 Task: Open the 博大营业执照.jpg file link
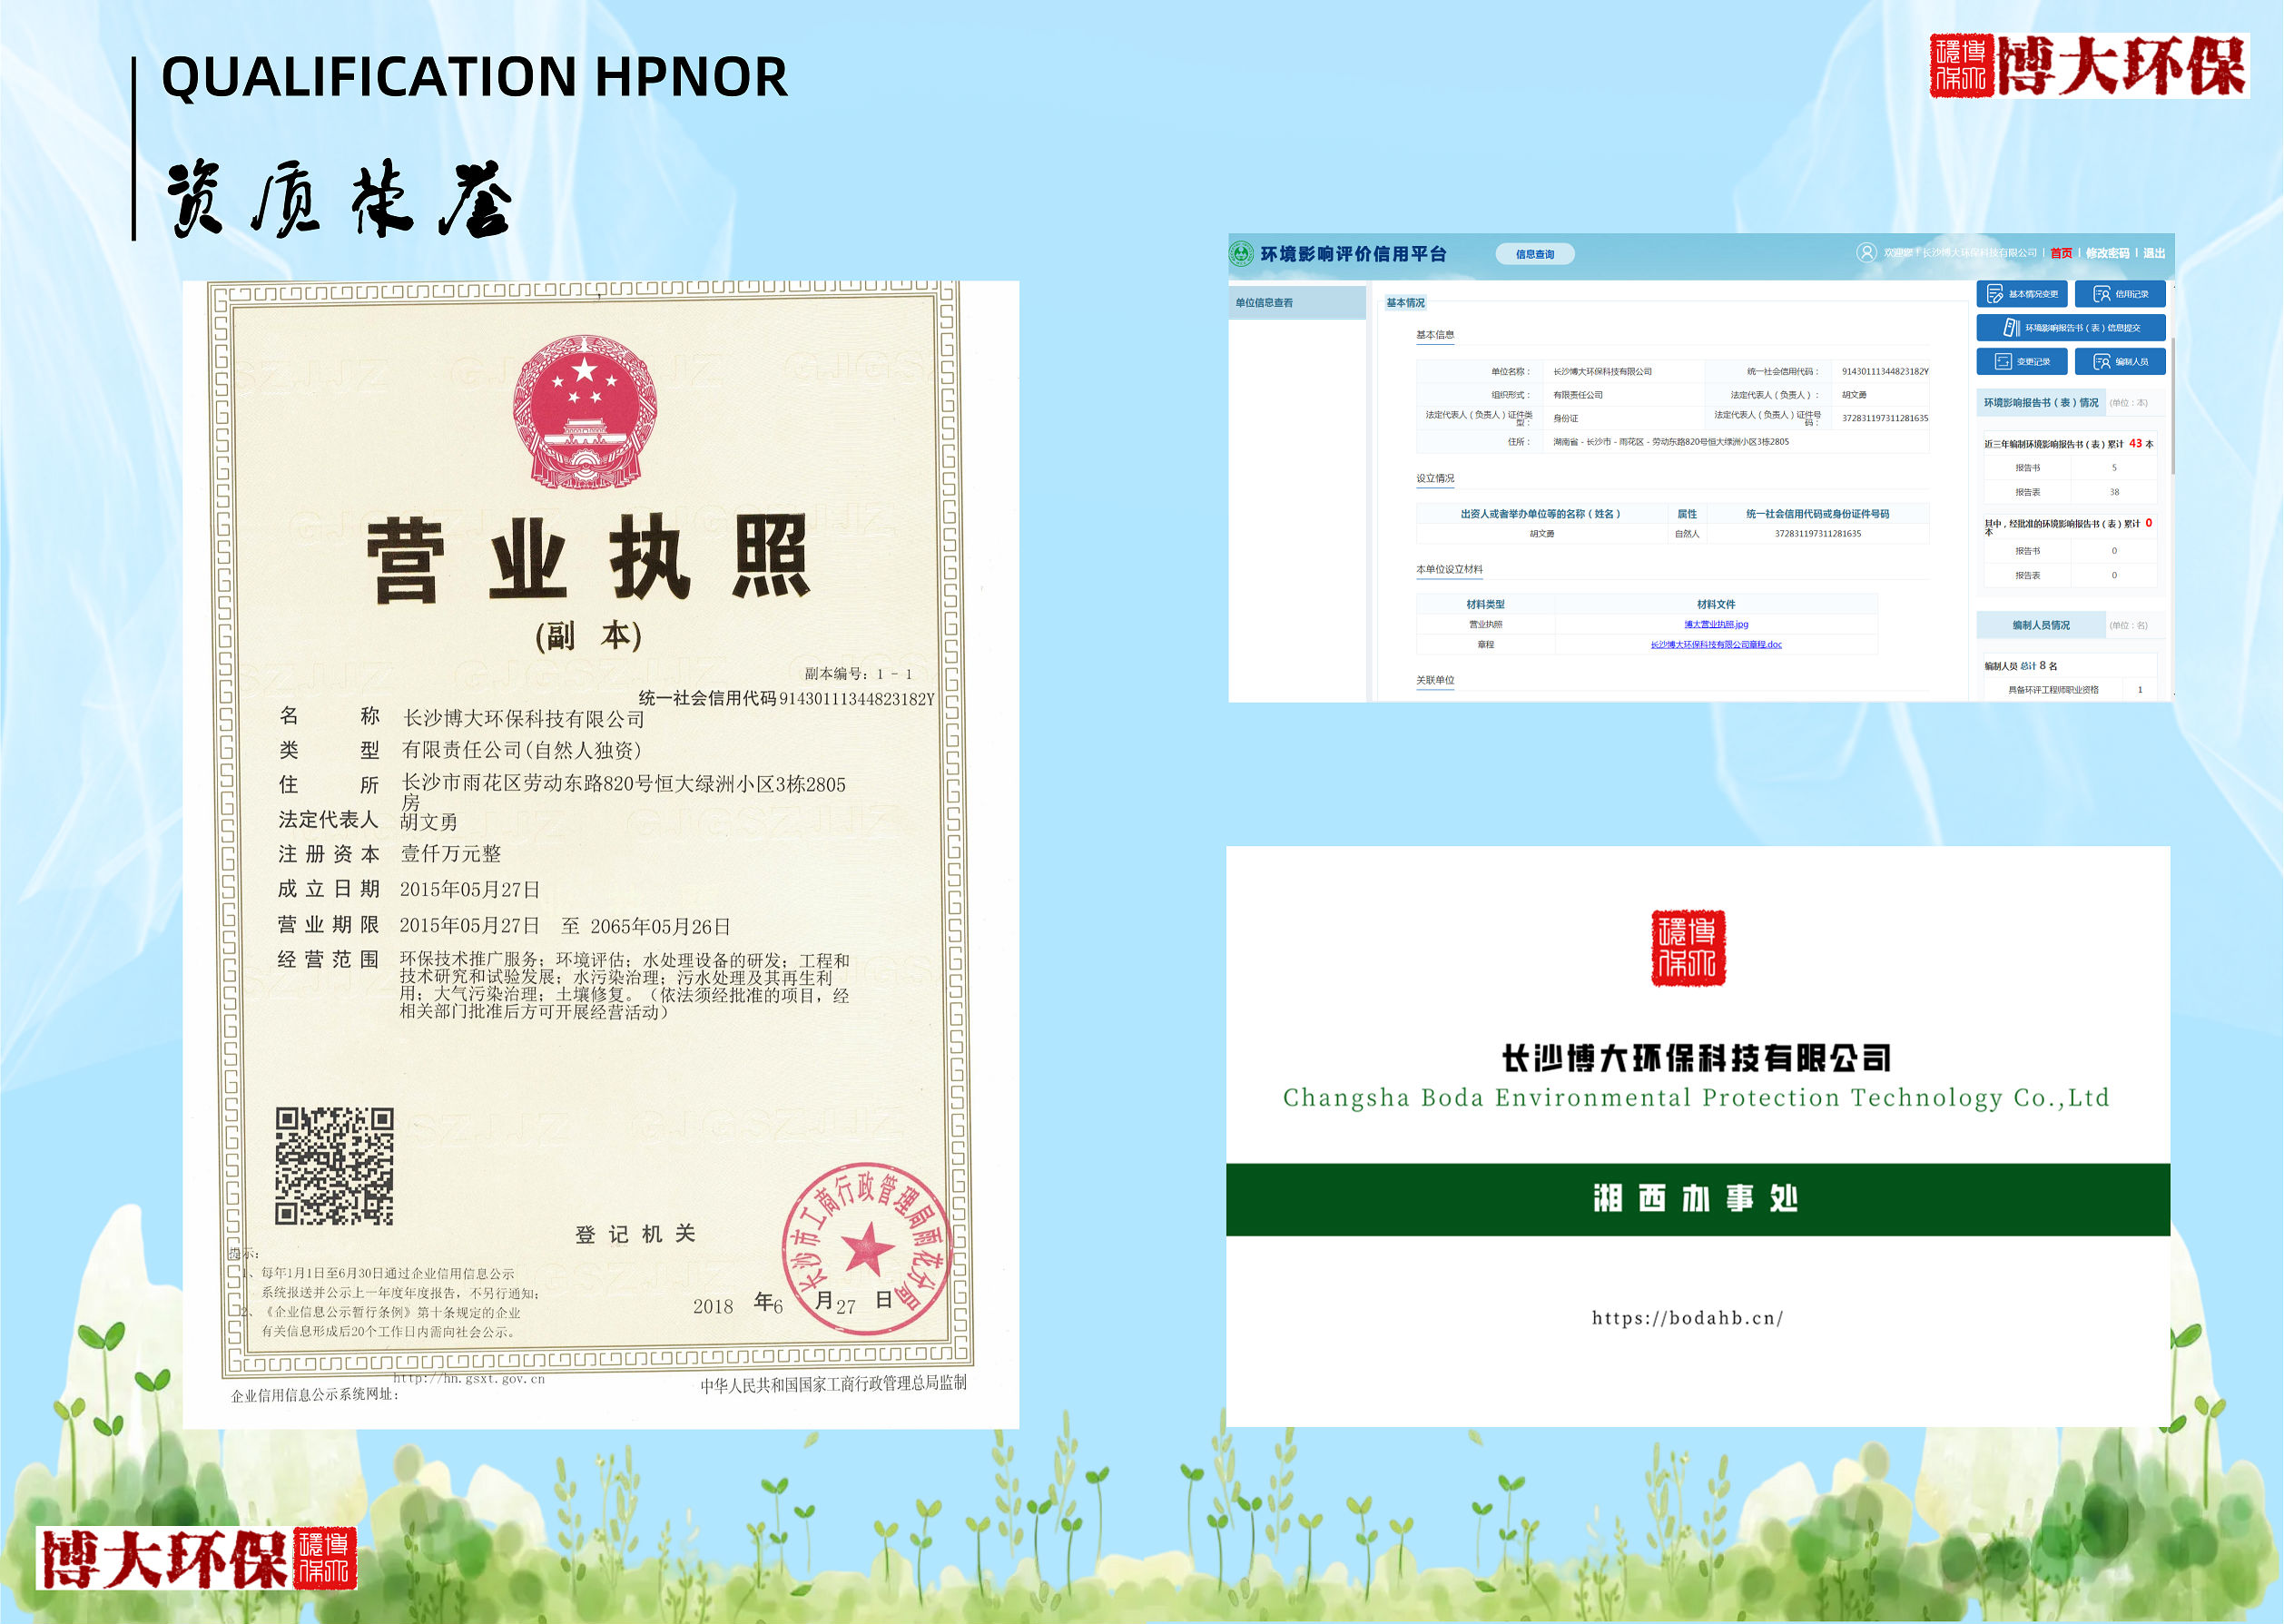tap(1716, 624)
